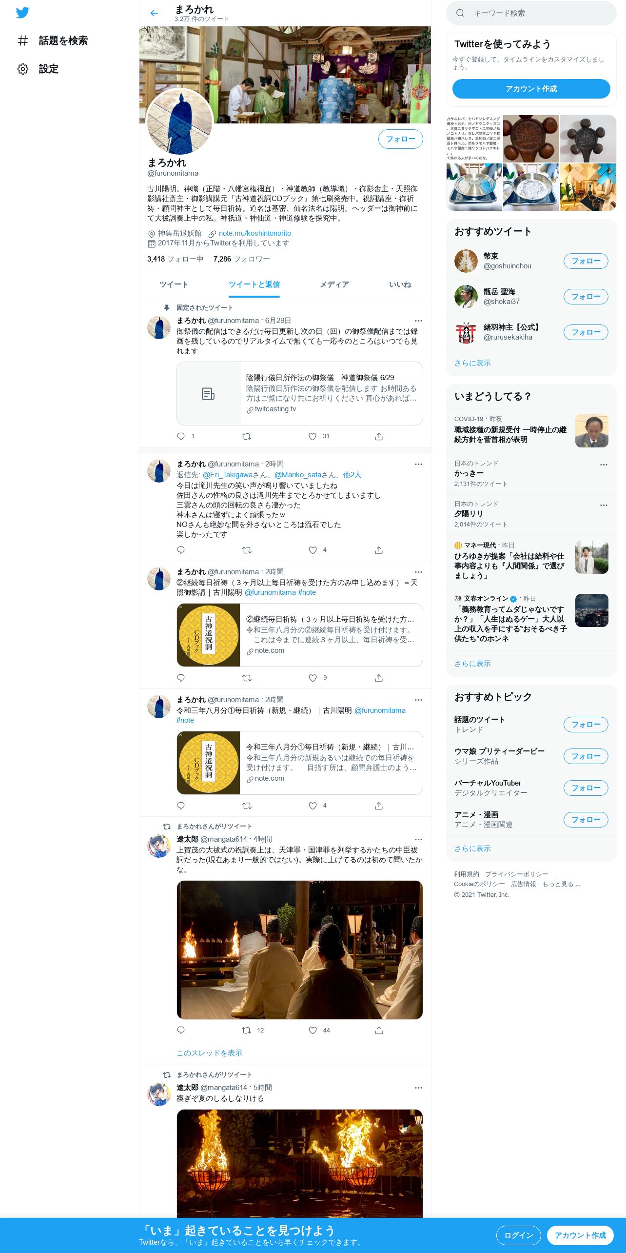Click アカウント作成 in bottom banner
Screen dimensions: 626x1253
pyautogui.click(x=580, y=1235)
